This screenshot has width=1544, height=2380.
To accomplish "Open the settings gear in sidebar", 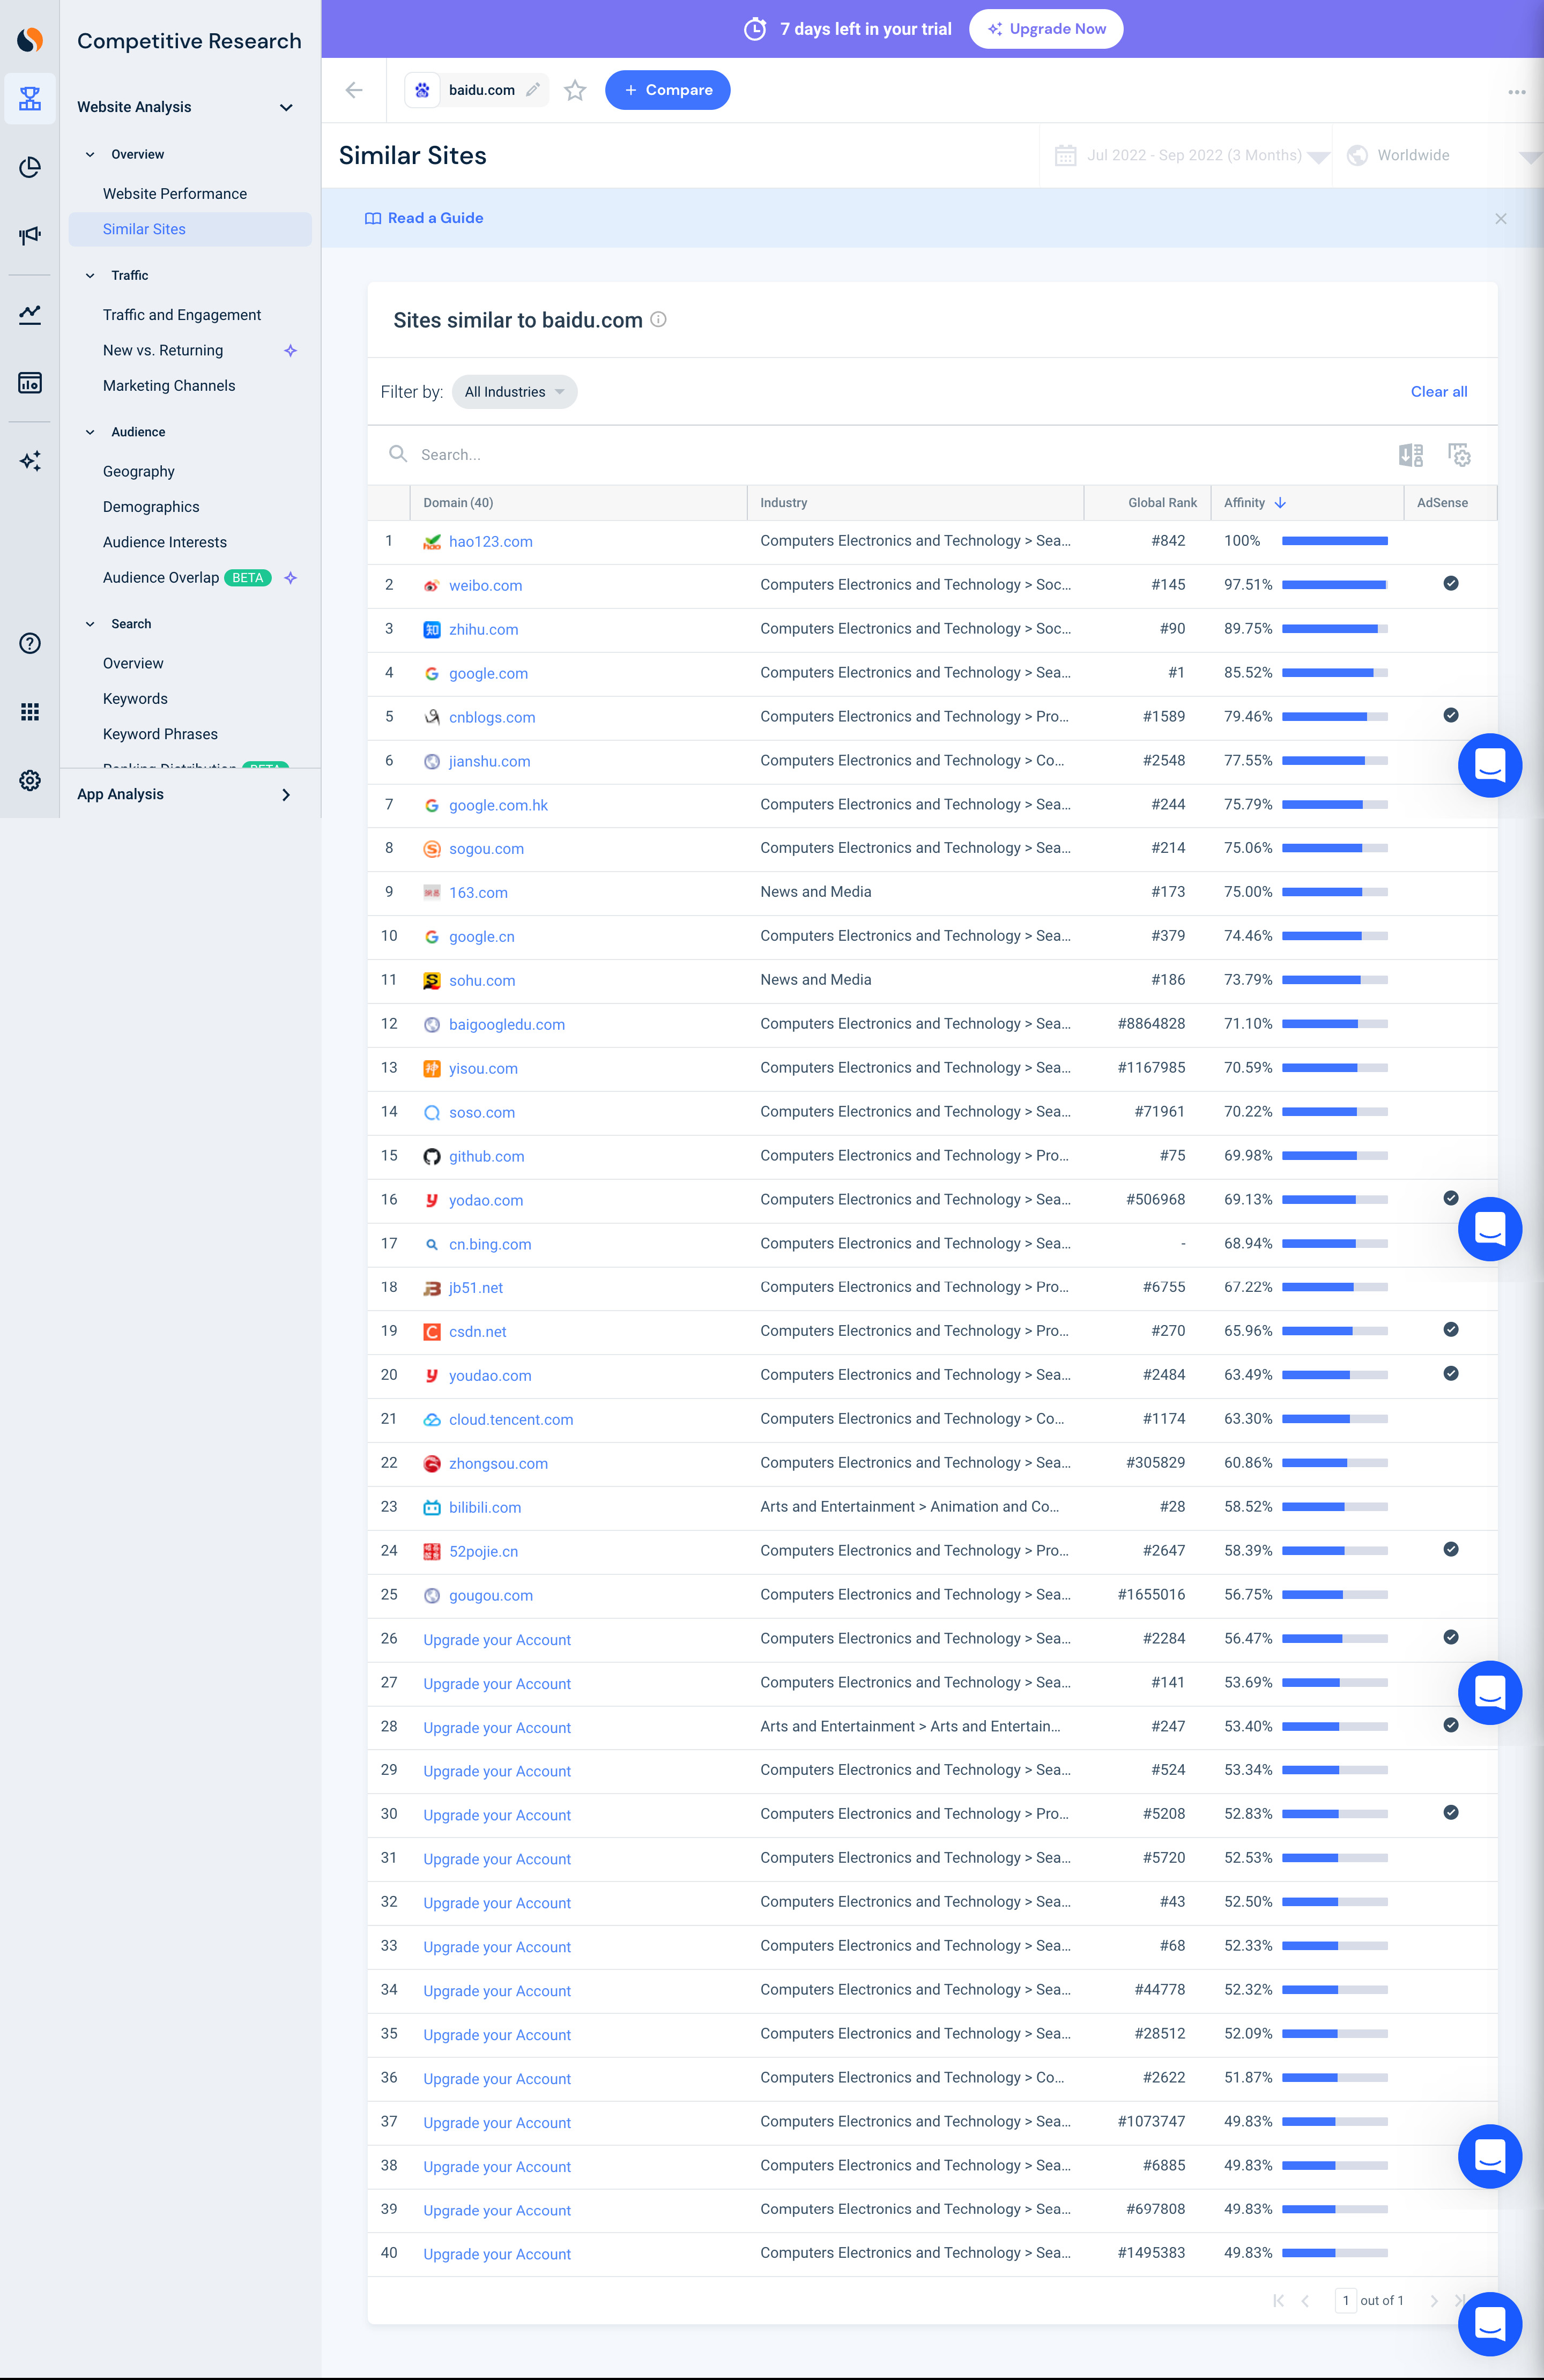I will pos(30,780).
